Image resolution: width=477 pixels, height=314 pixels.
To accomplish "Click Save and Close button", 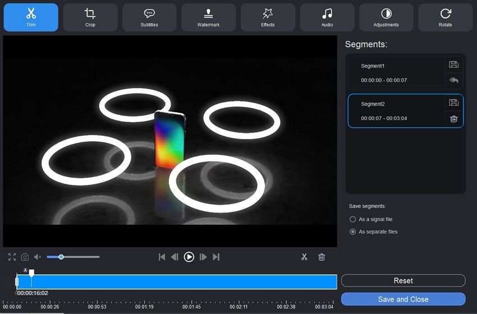I will coord(403,299).
